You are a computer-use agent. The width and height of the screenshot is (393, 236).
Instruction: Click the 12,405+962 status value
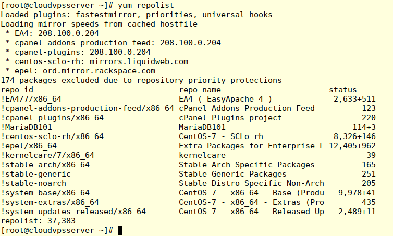(x=352, y=146)
